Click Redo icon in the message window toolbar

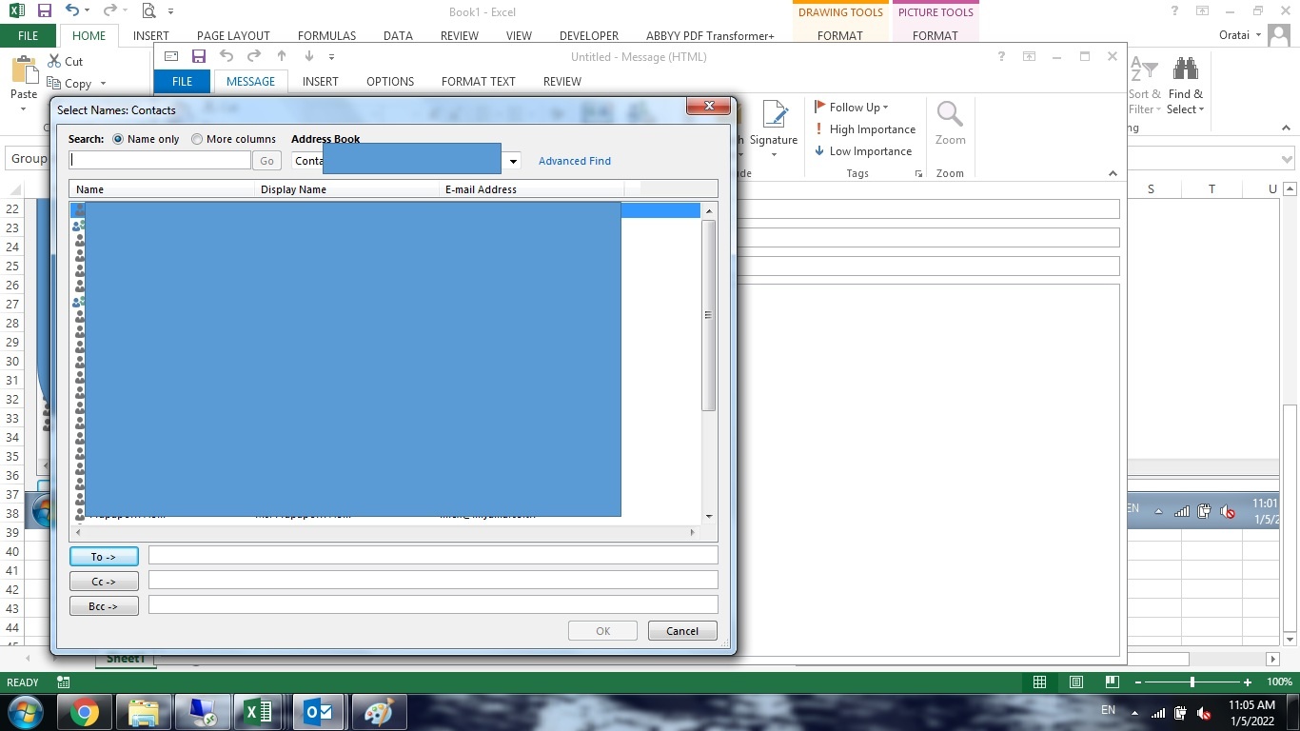pyautogui.click(x=254, y=56)
